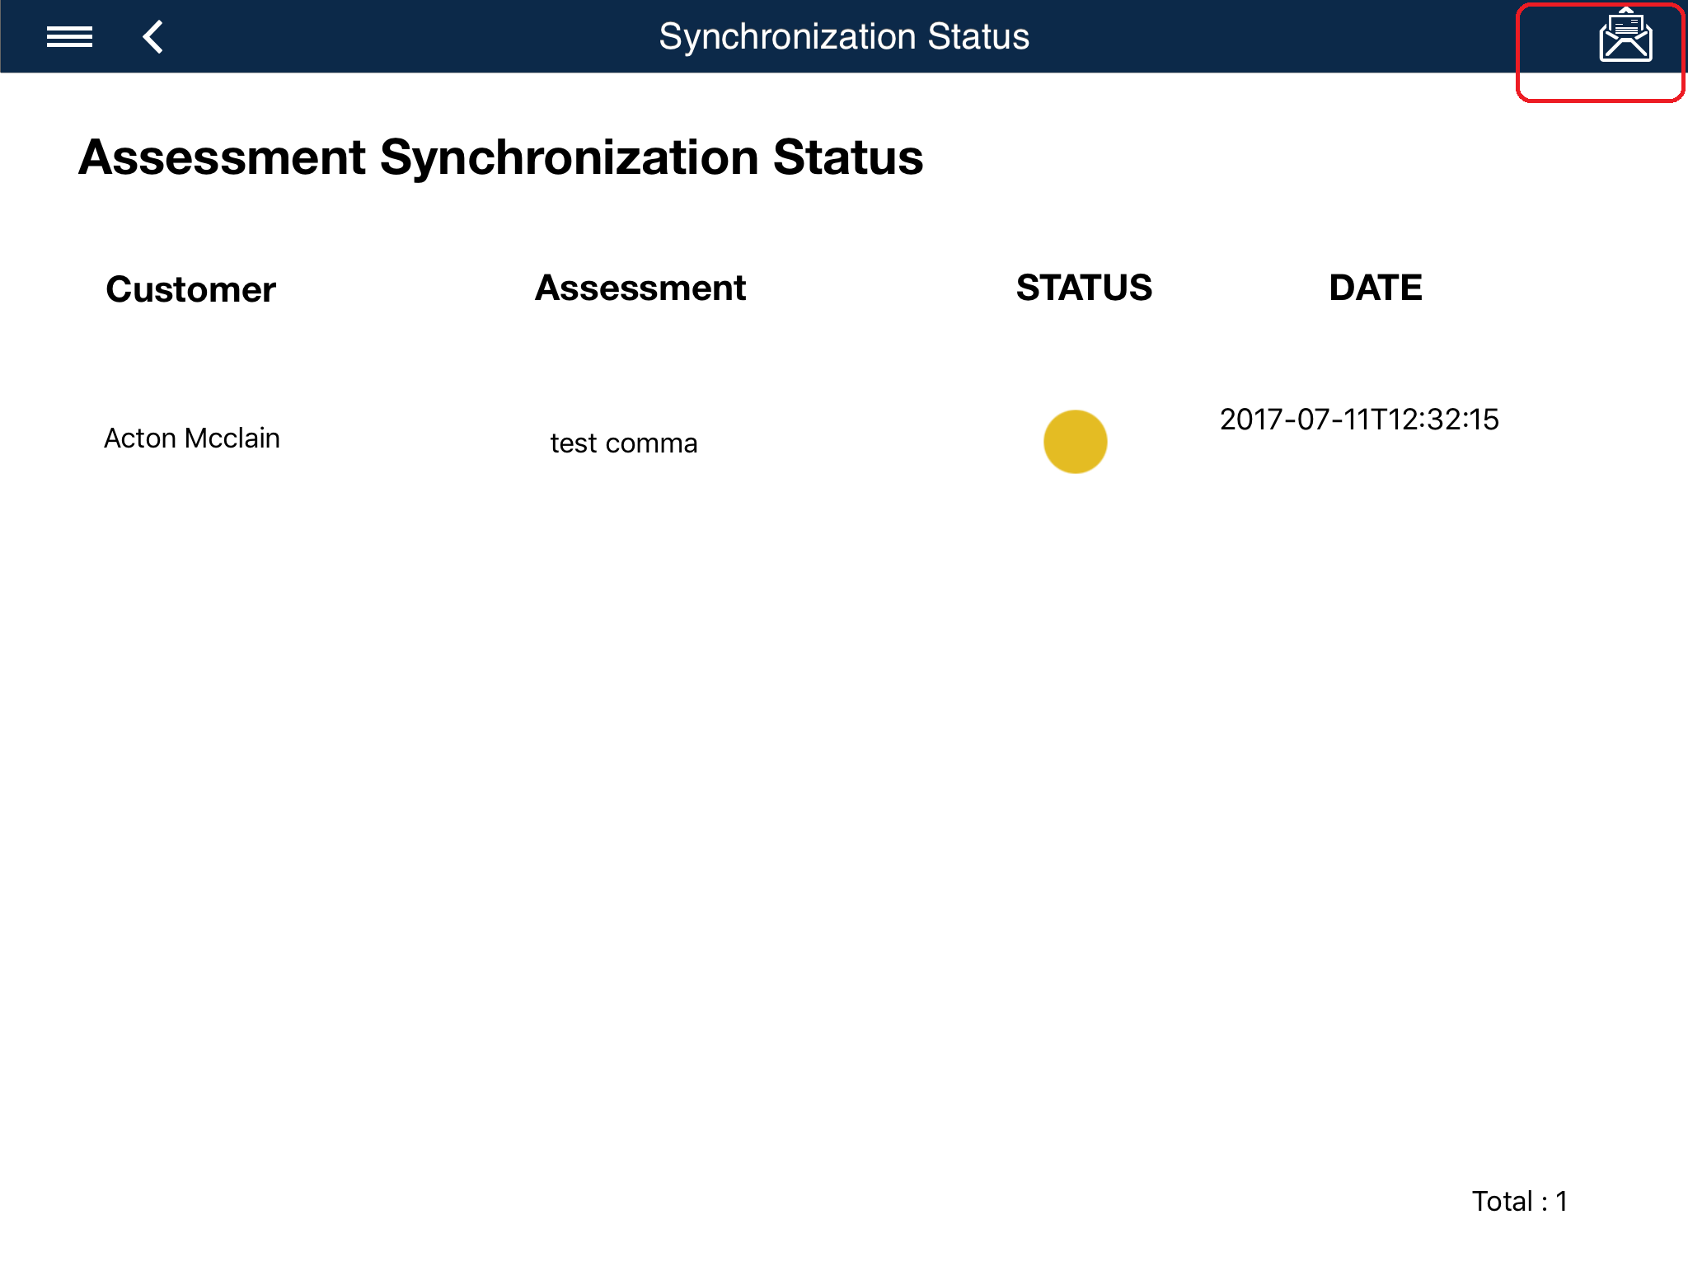
Task: Go back using the left chevron
Action: (153, 37)
